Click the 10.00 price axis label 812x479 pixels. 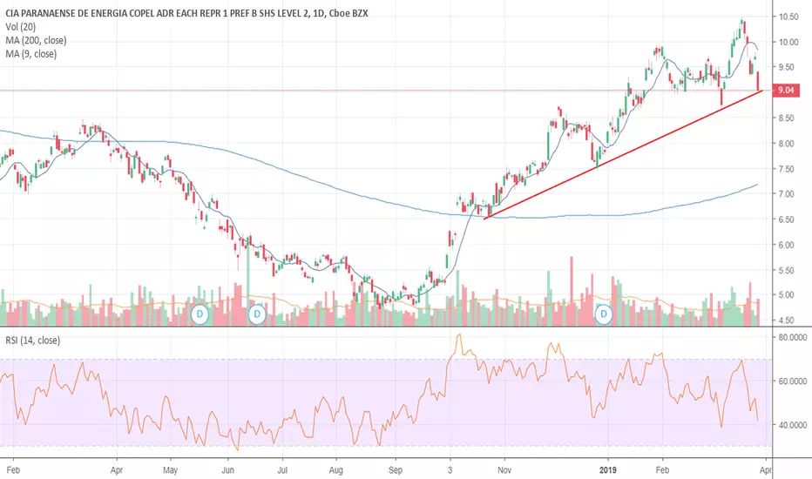[x=788, y=42]
